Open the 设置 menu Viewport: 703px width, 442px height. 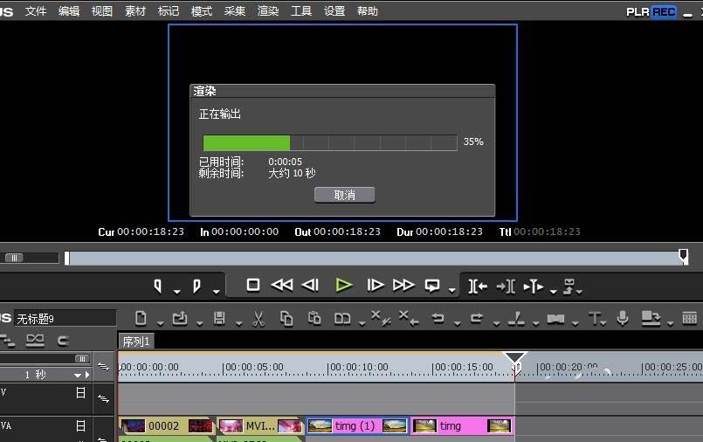(x=334, y=10)
